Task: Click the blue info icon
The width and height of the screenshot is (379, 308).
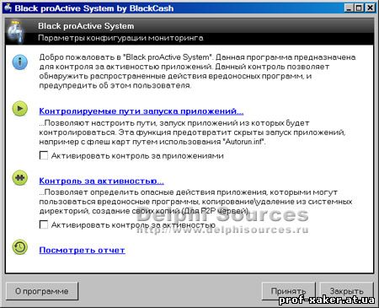Action: [20, 62]
